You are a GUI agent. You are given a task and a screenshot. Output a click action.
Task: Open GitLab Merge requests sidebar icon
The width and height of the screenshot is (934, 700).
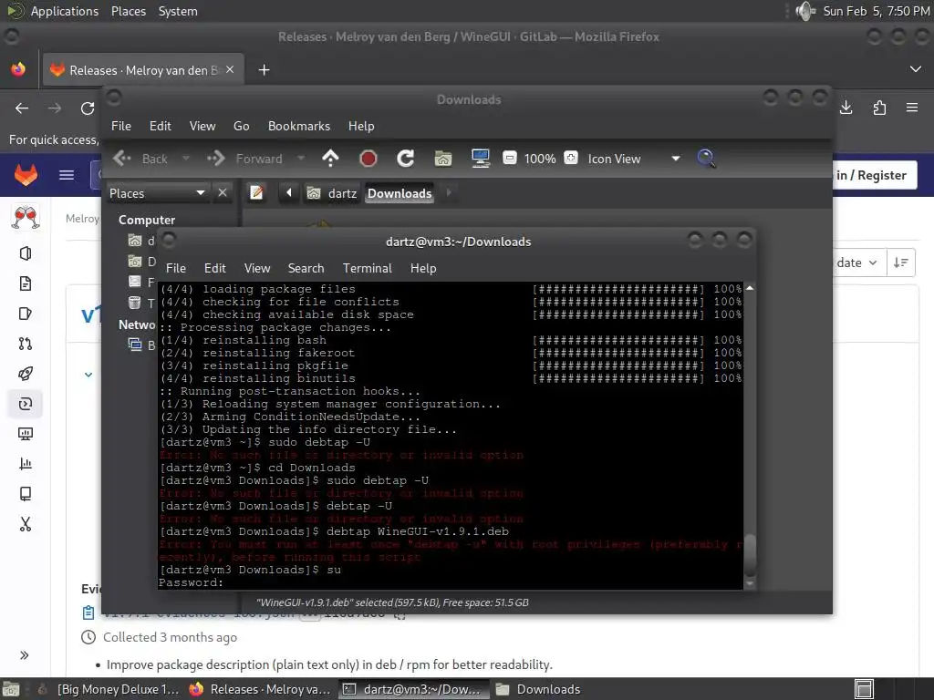tap(25, 344)
